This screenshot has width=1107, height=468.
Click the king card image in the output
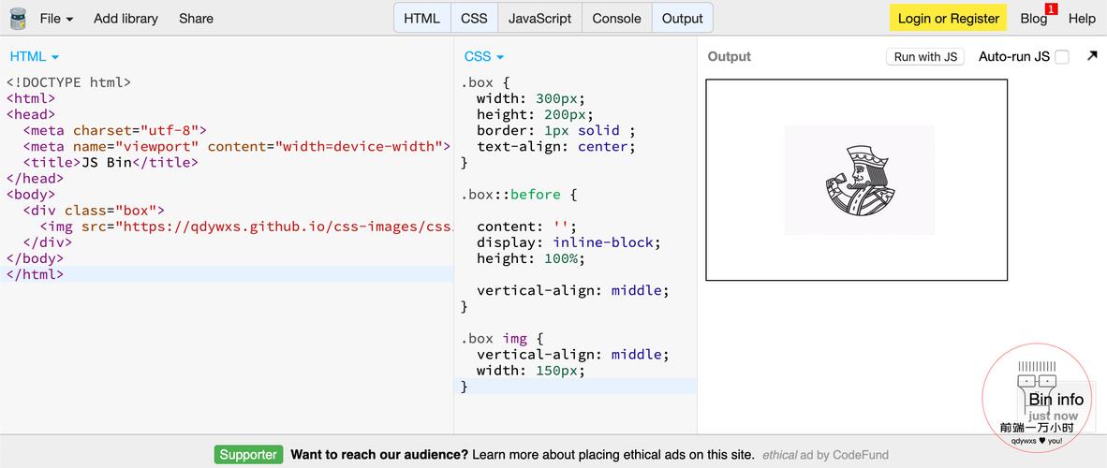coord(859,180)
